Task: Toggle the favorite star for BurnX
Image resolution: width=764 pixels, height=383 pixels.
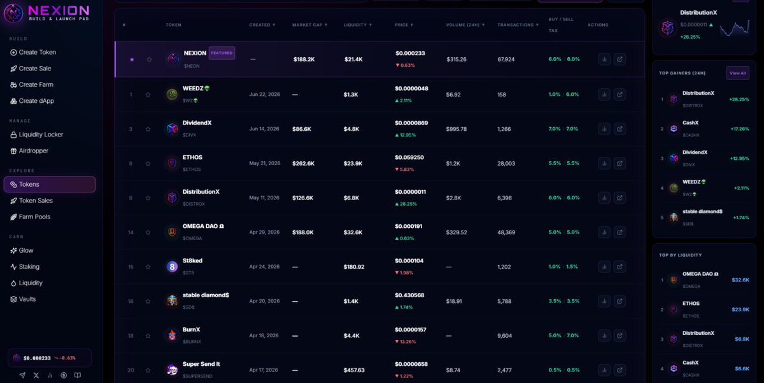Action: [148, 335]
